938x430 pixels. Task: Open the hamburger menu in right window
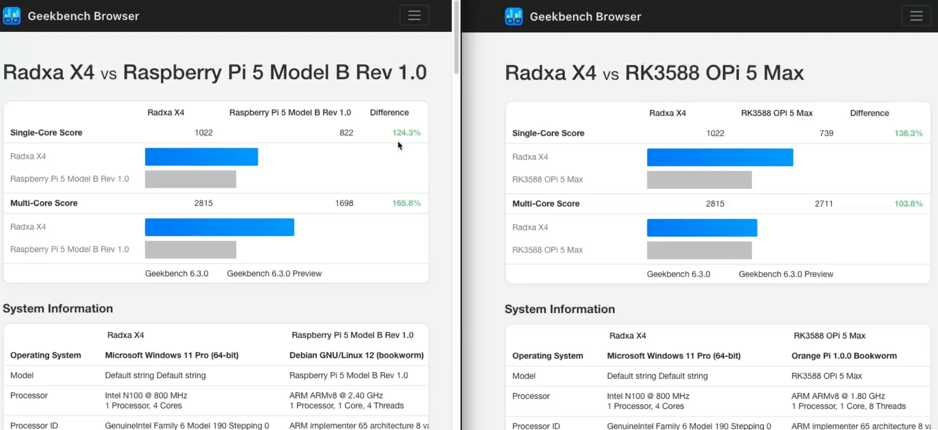[x=916, y=16]
